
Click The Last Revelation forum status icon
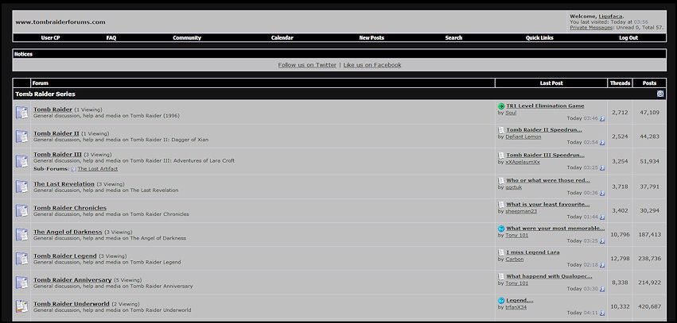22,187
